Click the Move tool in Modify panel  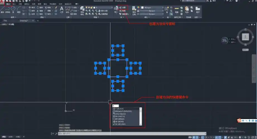(32, 7)
